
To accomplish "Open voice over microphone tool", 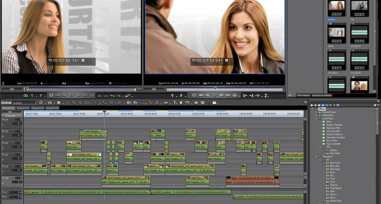I will (181, 103).
